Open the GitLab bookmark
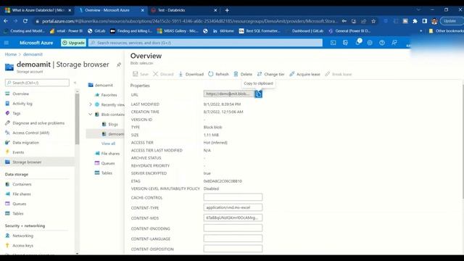This screenshot has height=261, width=464. coord(96,30)
